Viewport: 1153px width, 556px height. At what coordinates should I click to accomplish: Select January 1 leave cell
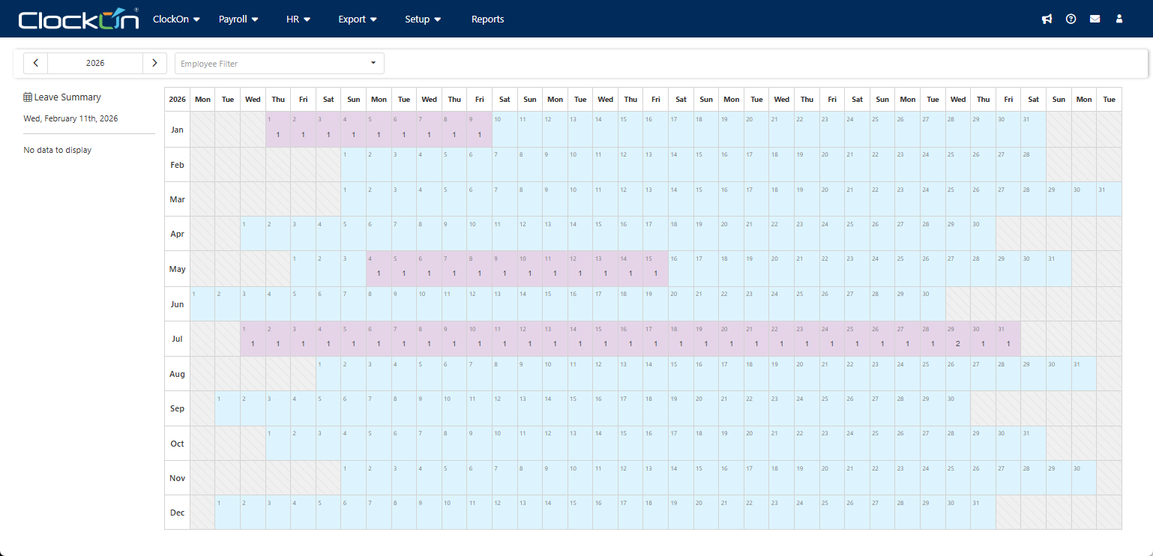[x=278, y=130]
